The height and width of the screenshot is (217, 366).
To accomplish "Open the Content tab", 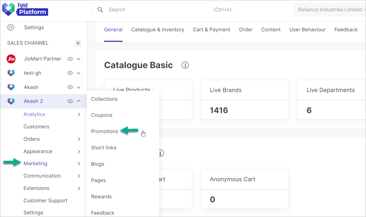I will pos(271,30).
